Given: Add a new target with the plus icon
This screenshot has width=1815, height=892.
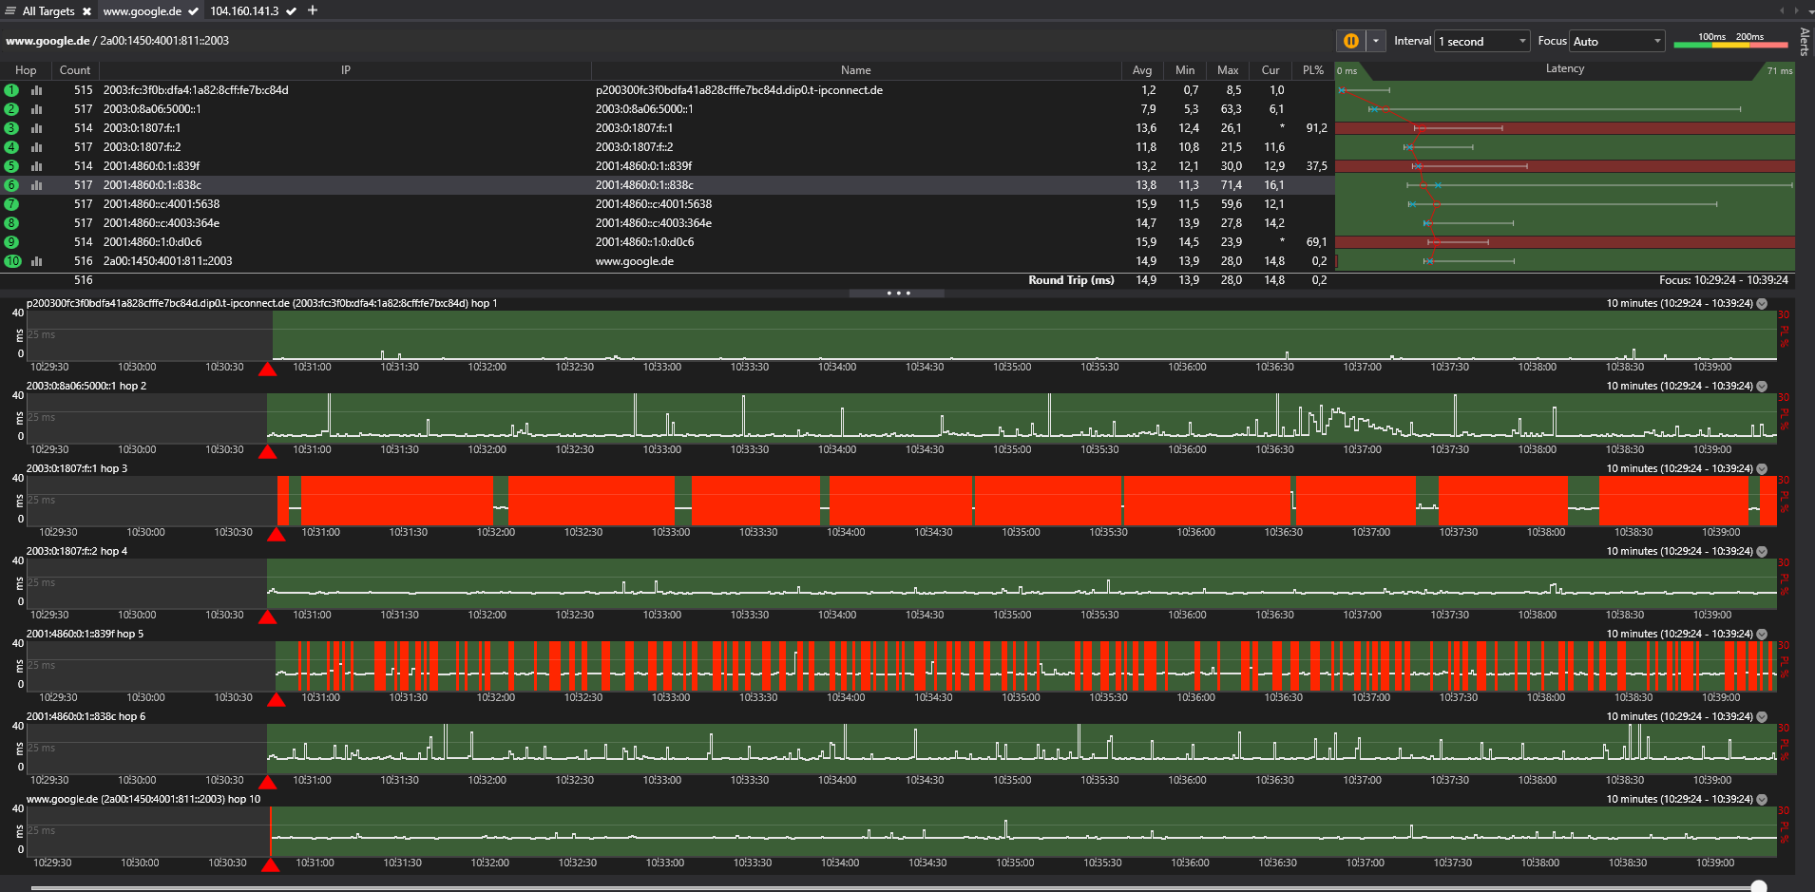Looking at the screenshot, I should click(313, 10).
